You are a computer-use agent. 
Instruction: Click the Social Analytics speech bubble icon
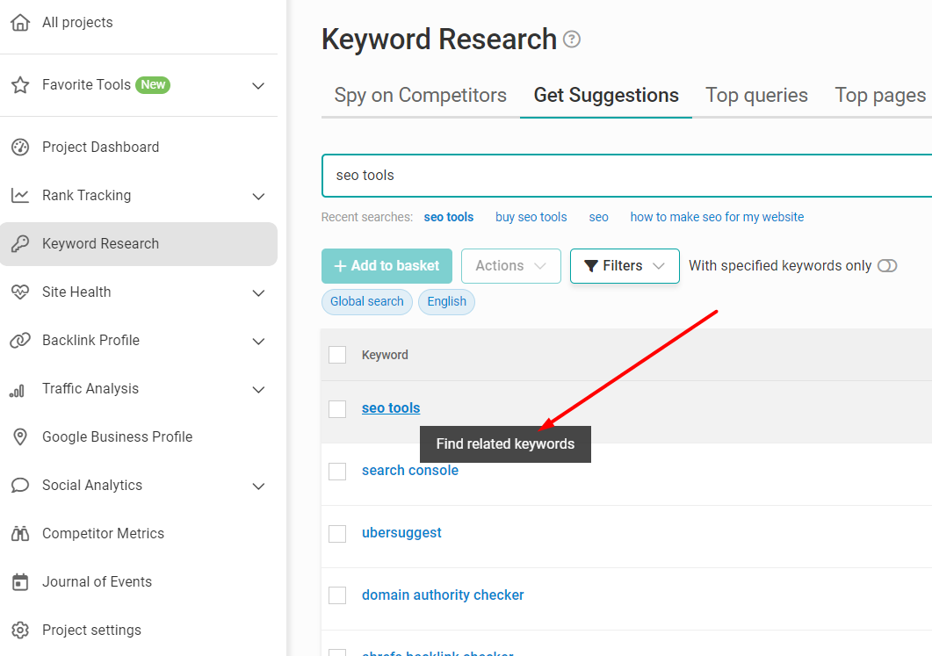point(20,486)
